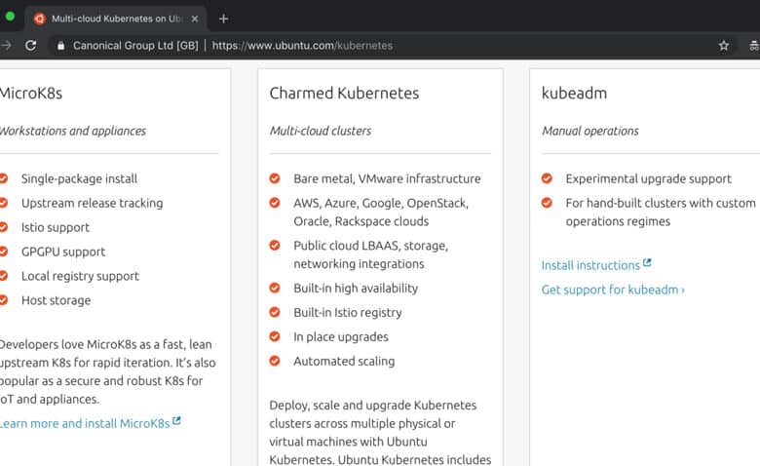Click checkmark beside Experimental upgrade support
This screenshot has height=466, width=760.
point(547,178)
